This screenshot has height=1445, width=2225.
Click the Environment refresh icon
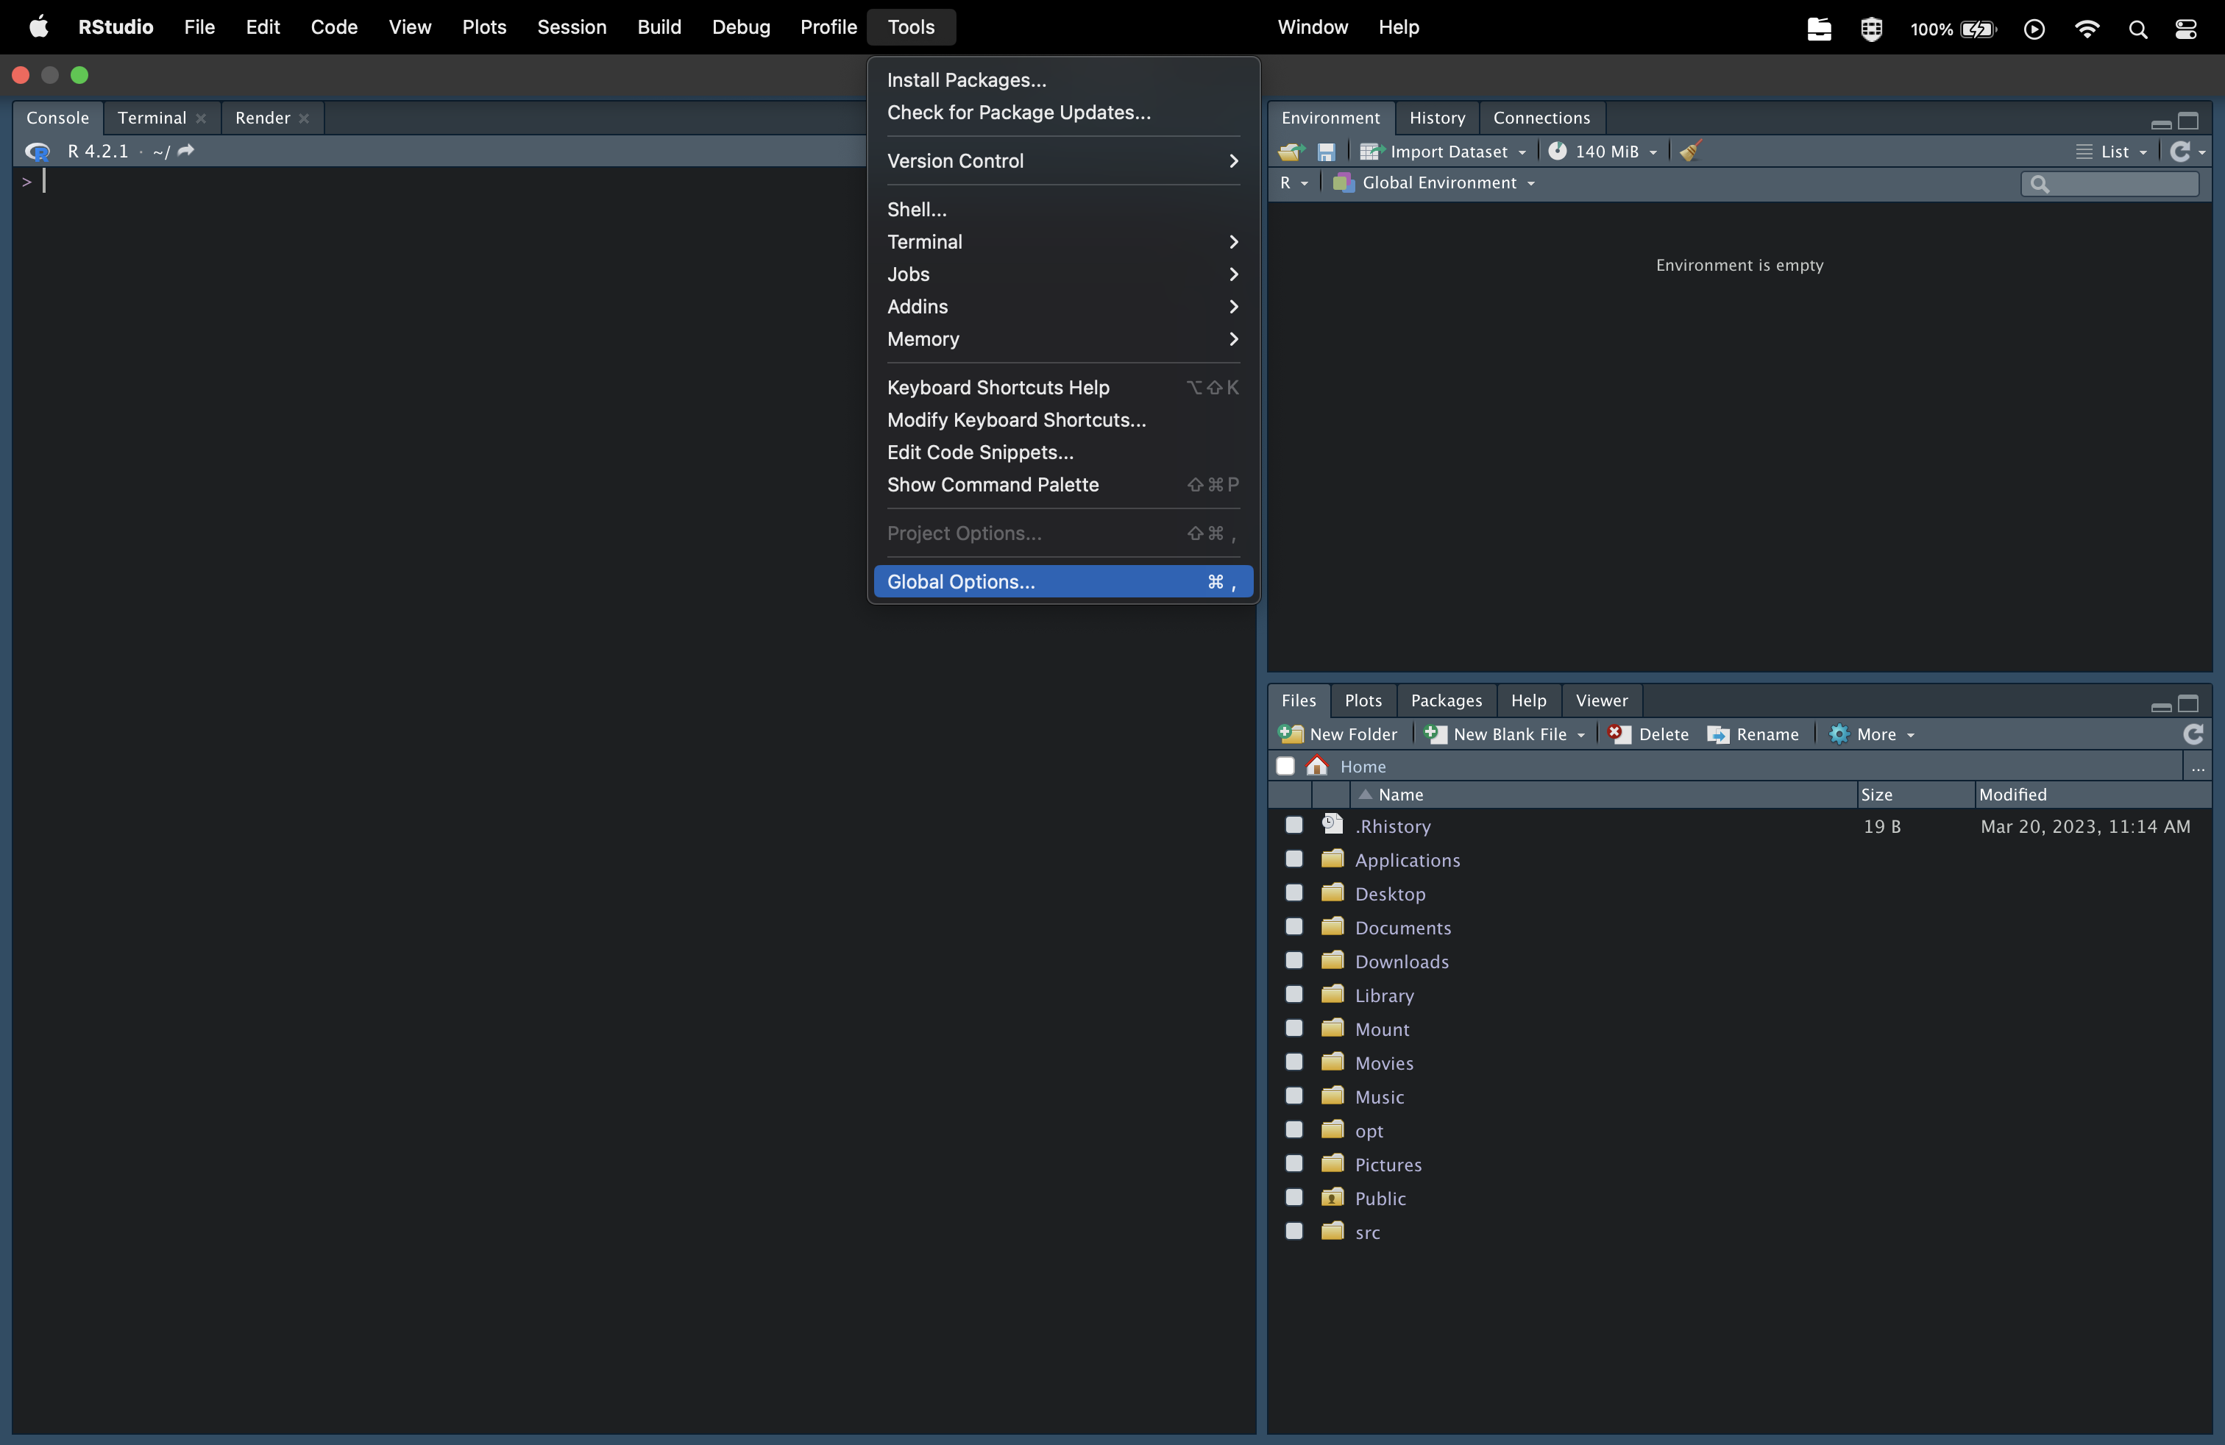tap(2180, 152)
